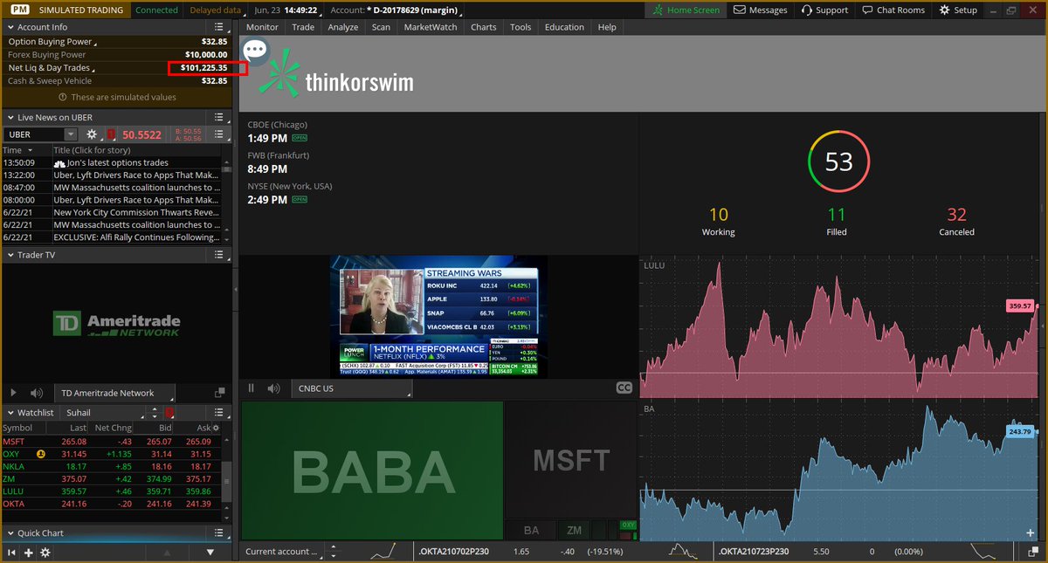The image size is (1048, 563).
Task: Click collapse sidebar arrow icon at bottom left
Action: coord(12,553)
